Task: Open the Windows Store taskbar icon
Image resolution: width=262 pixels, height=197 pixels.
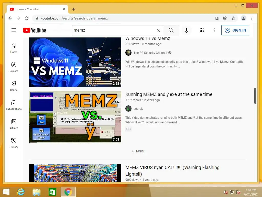Action: coord(52,192)
